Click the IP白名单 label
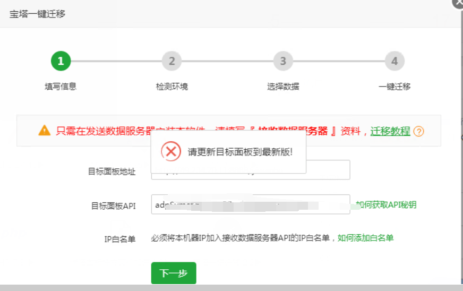Image resolution: width=463 pixels, height=291 pixels. pyautogui.click(x=120, y=239)
